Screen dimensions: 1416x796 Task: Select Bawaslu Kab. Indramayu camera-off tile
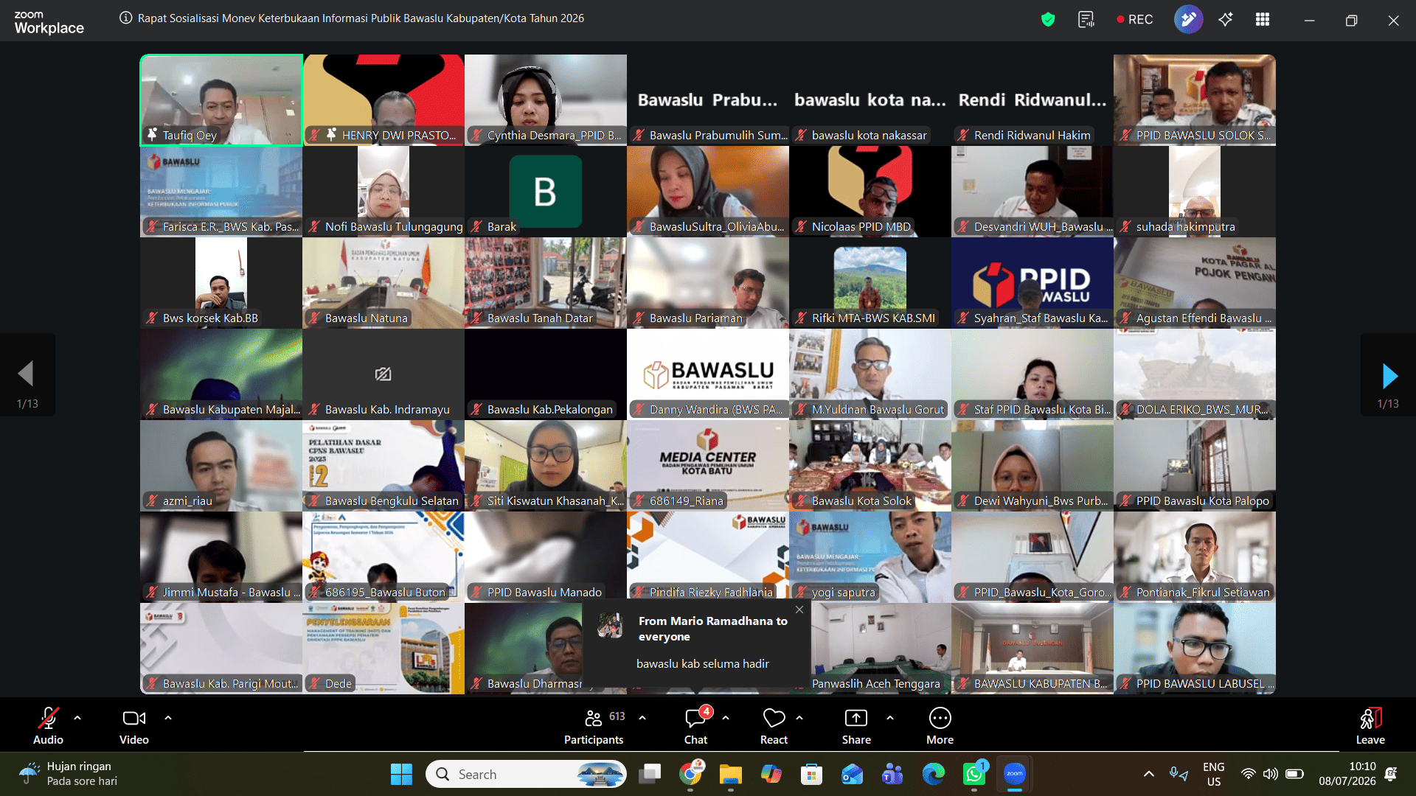click(x=383, y=374)
